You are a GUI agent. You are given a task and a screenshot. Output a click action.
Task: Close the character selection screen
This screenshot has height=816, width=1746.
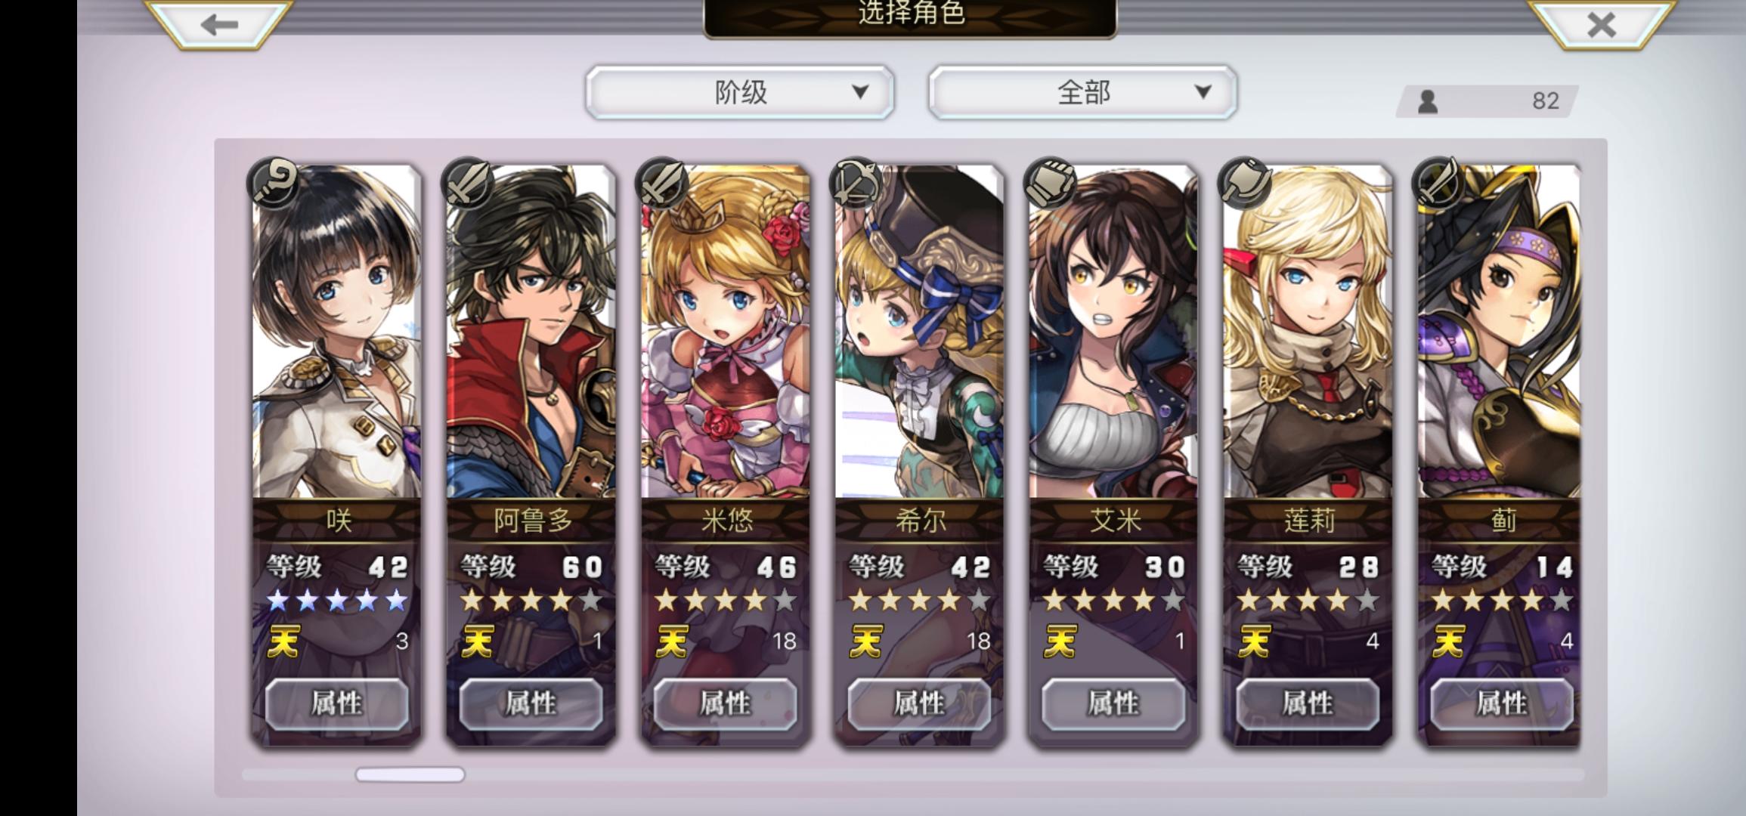[x=1601, y=24]
